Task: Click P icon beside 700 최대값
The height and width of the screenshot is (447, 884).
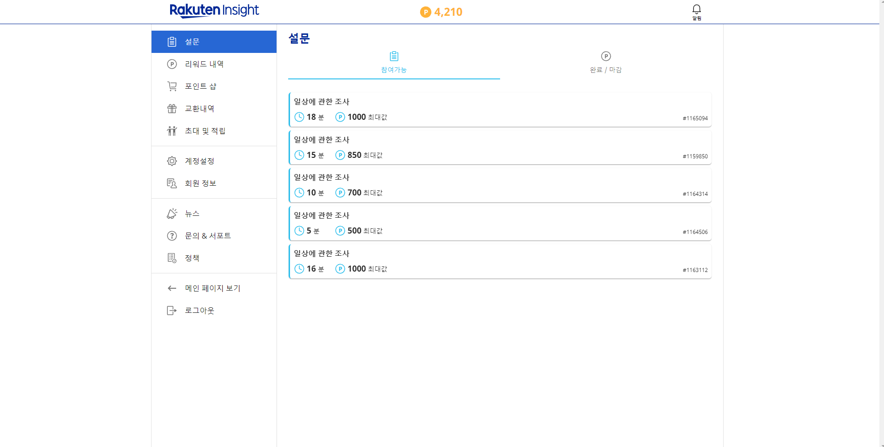Action: click(340, 193)
